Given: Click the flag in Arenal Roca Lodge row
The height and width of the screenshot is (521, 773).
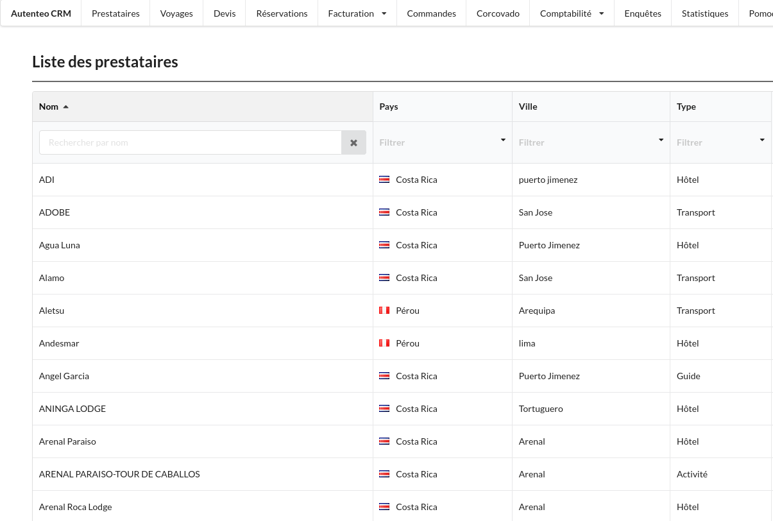Looking at the screenshot, I should pyautogui.click(x=384, y=507).
